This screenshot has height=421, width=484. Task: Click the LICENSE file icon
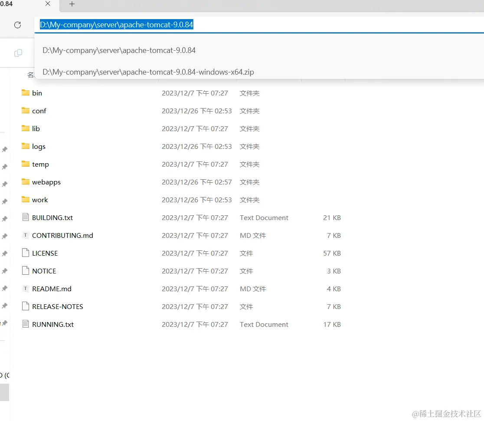pos(26,253)
